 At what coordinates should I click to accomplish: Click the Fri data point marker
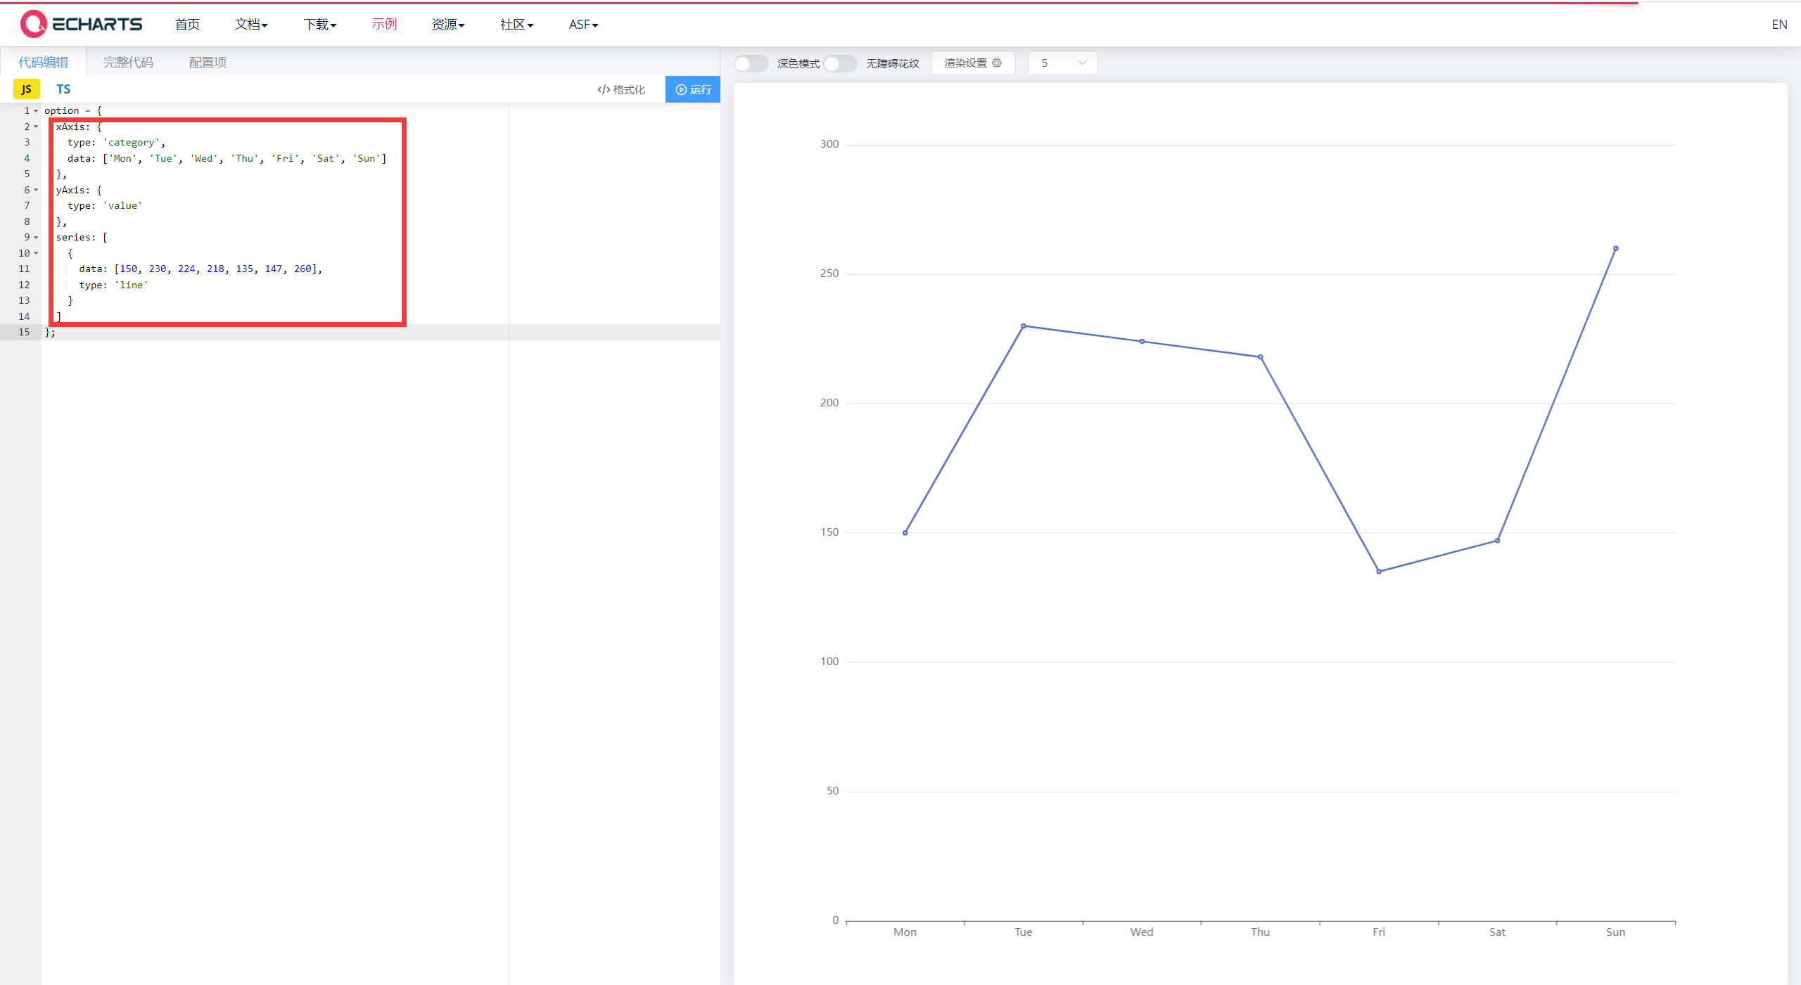1379,572
